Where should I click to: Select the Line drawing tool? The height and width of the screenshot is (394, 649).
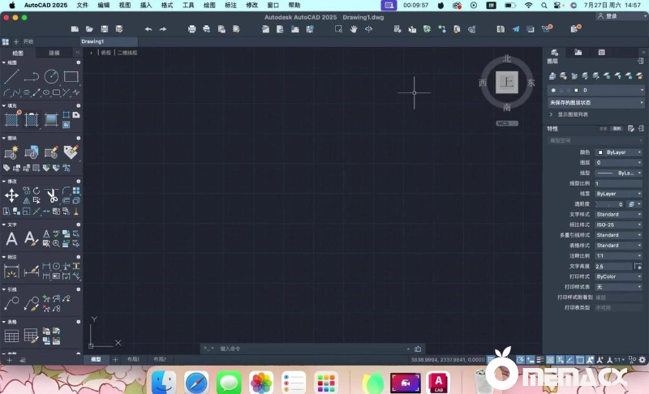(x=11, y=77)
